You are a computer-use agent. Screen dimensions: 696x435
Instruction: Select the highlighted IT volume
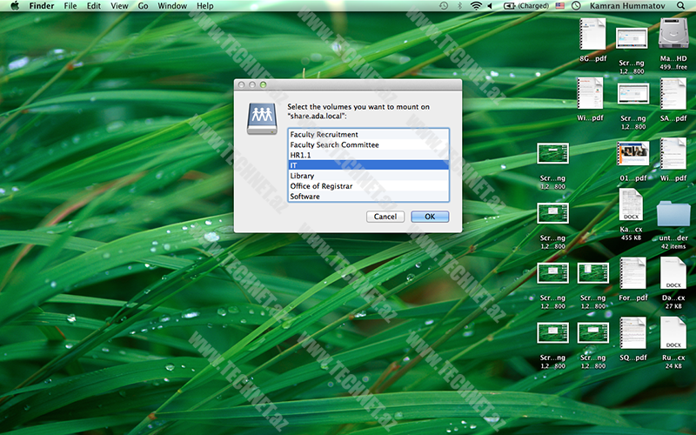[x=368, y=165]
